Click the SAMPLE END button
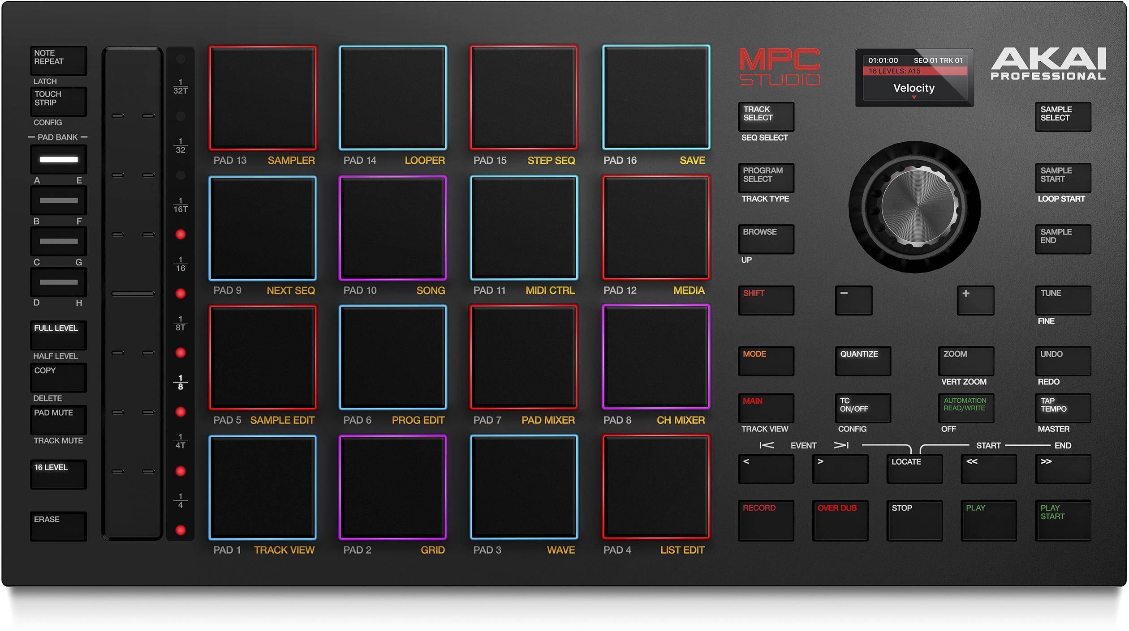Image resolution: width=1129 pixels, height=631 pixels. pyautogui.click(x=1063, y=239)
